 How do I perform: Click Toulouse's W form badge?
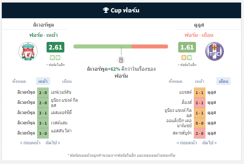click(x=189, y=58)
